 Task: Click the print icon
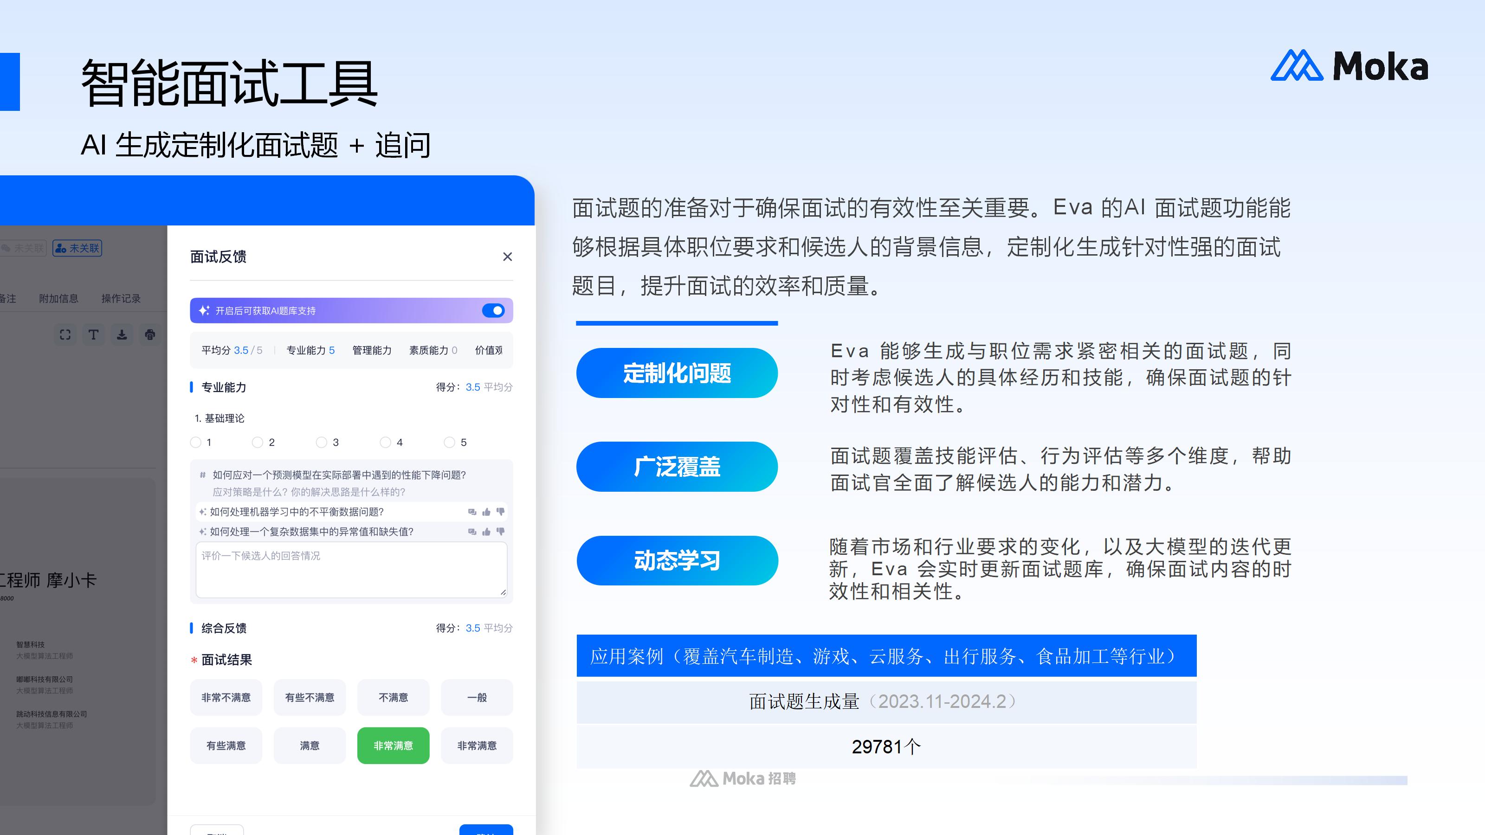(150, 334)
